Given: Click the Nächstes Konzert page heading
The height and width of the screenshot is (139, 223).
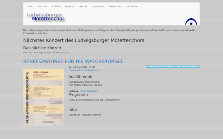Looking at the screenshot, I should pyautogui.click(x=84, y=40).
